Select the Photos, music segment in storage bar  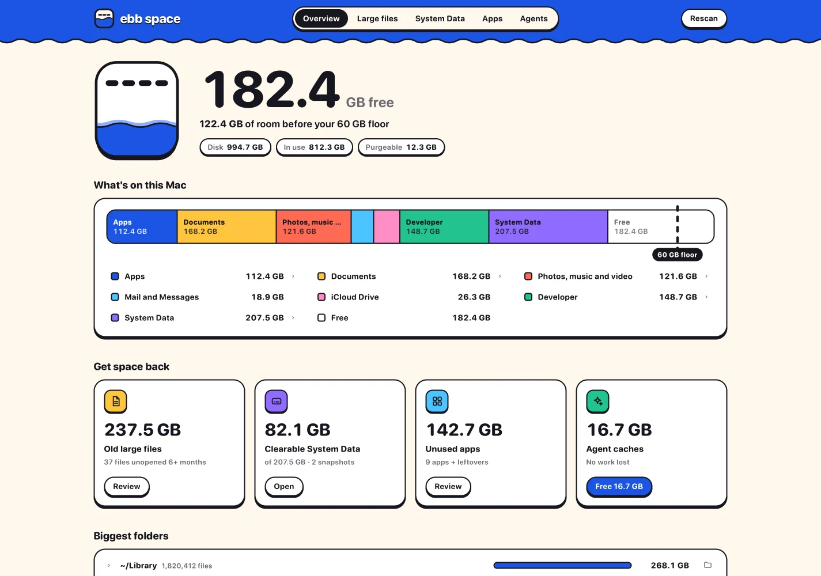click(314, 227)
